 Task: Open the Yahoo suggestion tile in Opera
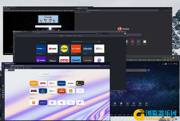[43, 103]
